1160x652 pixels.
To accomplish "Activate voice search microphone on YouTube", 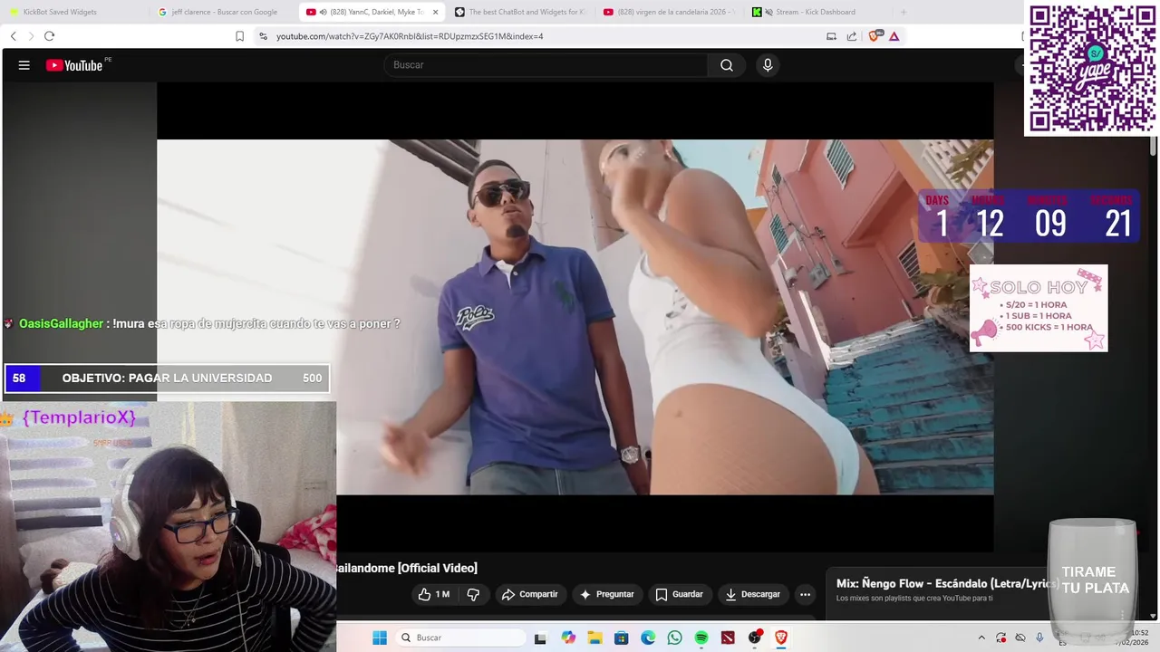I will (768, 65).
